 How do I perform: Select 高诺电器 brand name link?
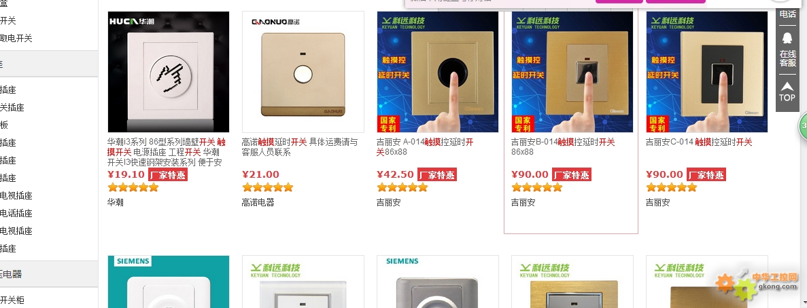[x=258, y=202]
